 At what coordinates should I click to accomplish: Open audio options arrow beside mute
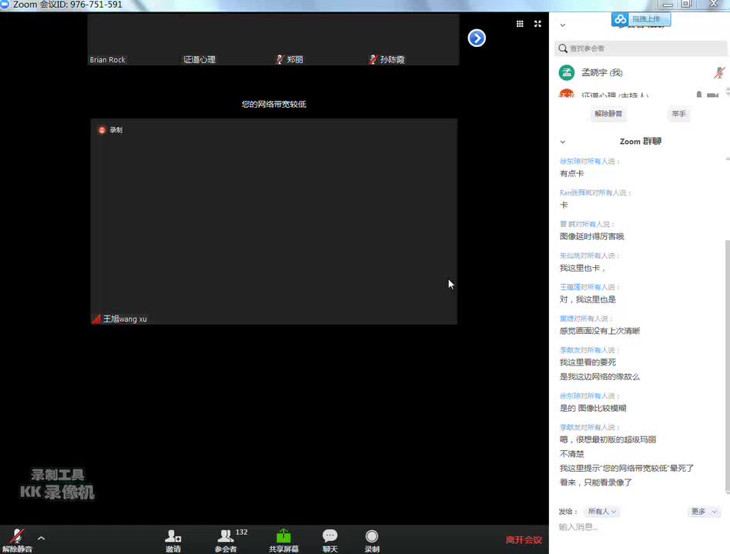pos(42,538)
